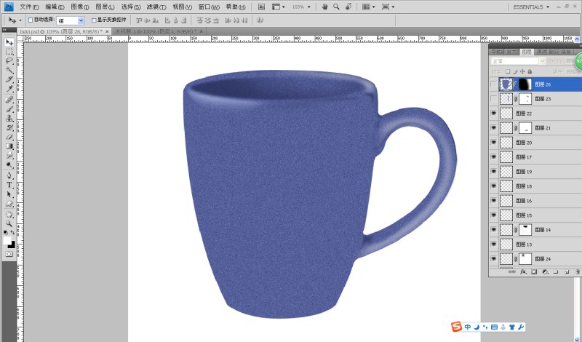Switch to the 未标题-1 document tab
This screenshot has width=582, height=342.
[159, 31]
